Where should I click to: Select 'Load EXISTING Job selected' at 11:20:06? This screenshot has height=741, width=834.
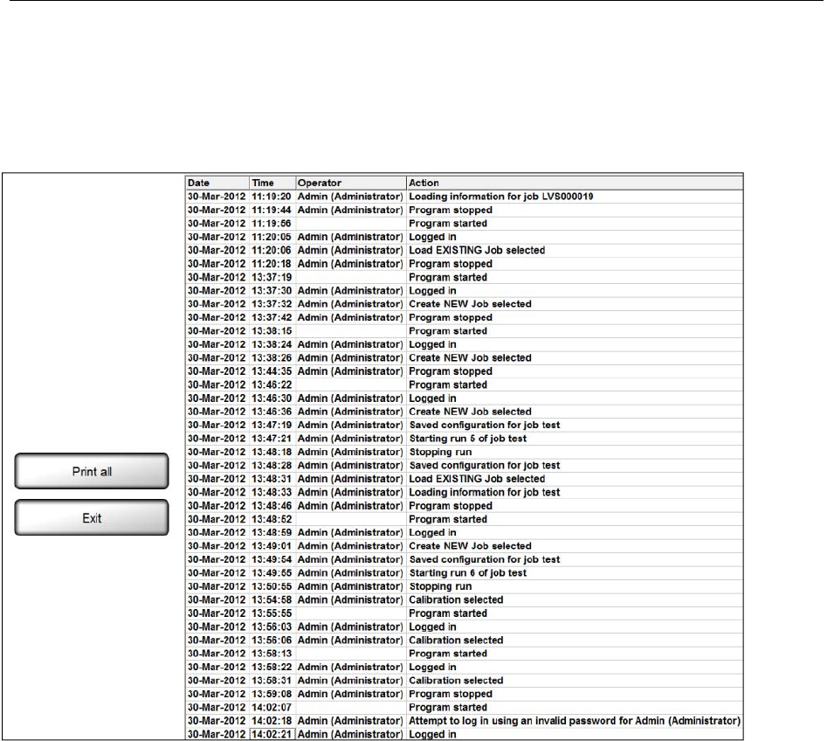(477, 250)
